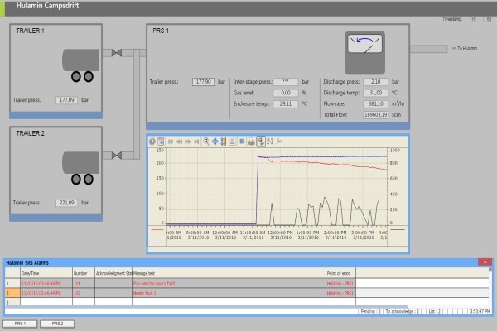The height and width of the screenshot is (331, 497).
Task: Click the Trailer 1 pressure 177,09 field
Action: (66, 100)
